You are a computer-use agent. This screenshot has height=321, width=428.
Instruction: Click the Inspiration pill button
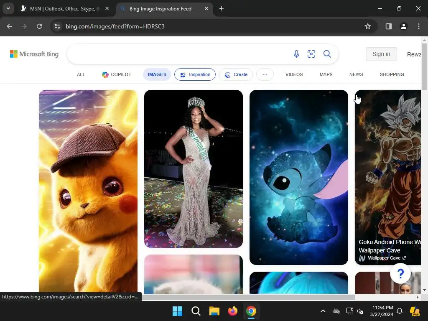click(195, 74)
